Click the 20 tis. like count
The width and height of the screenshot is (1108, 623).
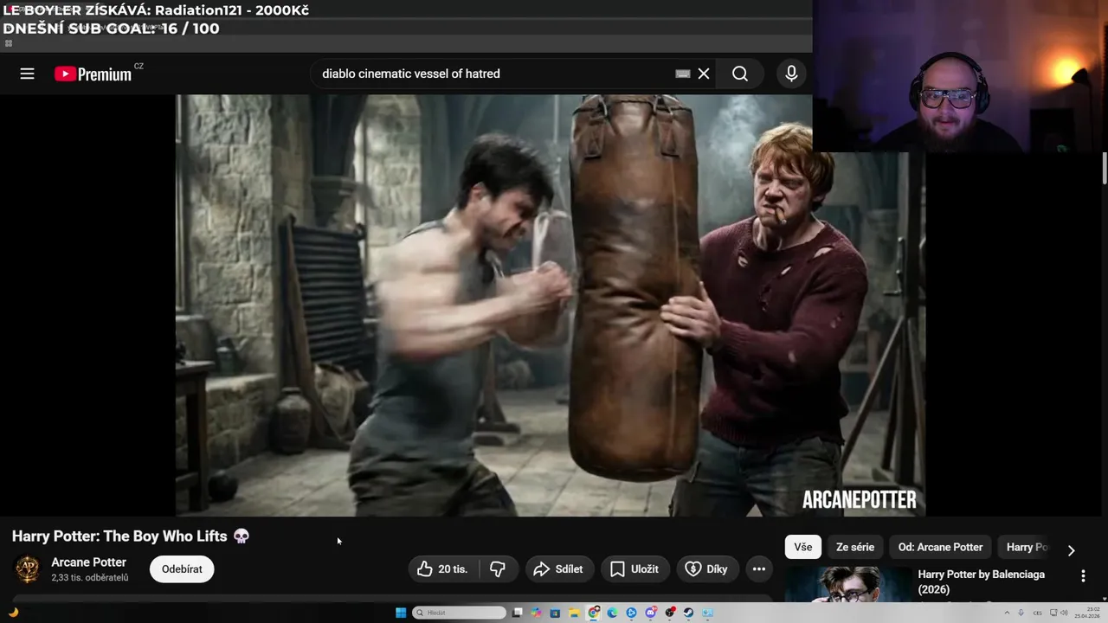point(453,568)
